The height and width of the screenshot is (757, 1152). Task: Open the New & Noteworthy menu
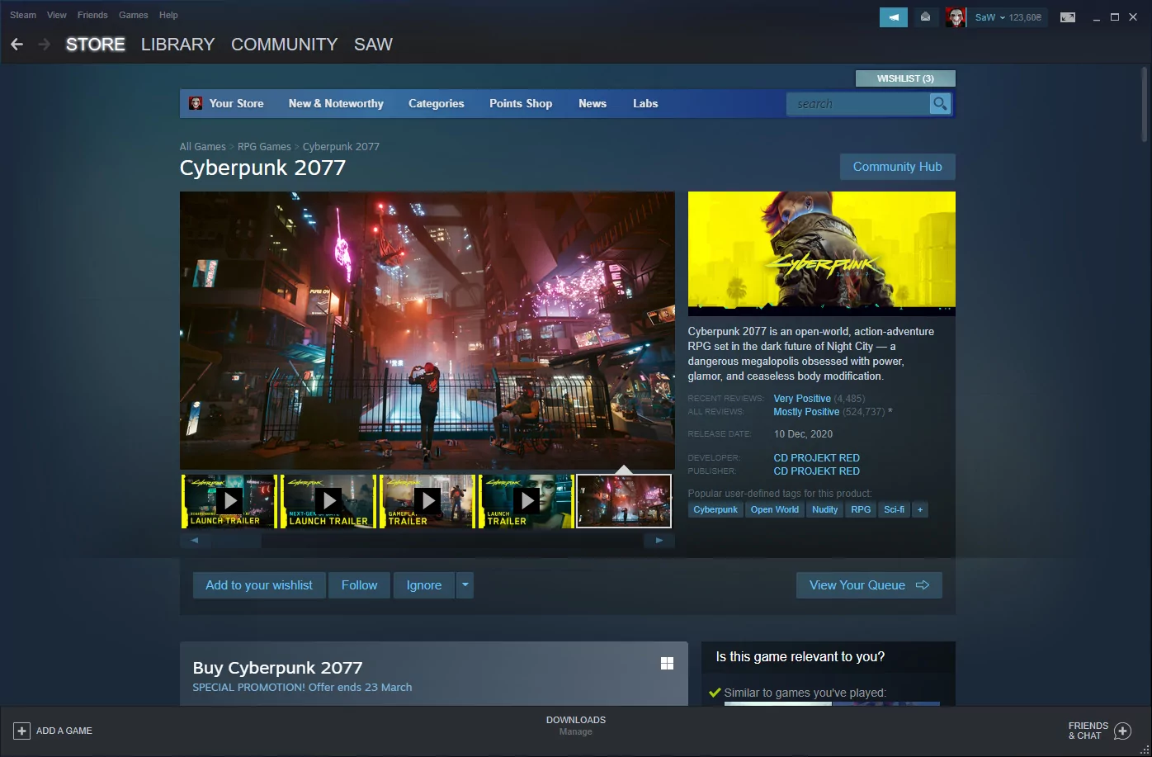pyautogui.click(x=336, y=103)
